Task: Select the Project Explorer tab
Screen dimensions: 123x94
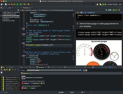Action: [3, 8]
